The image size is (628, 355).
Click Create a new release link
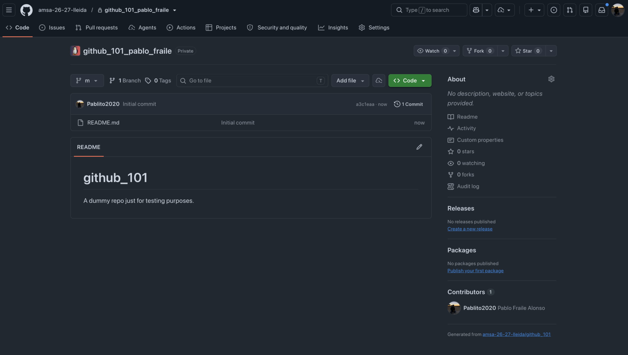470,229
